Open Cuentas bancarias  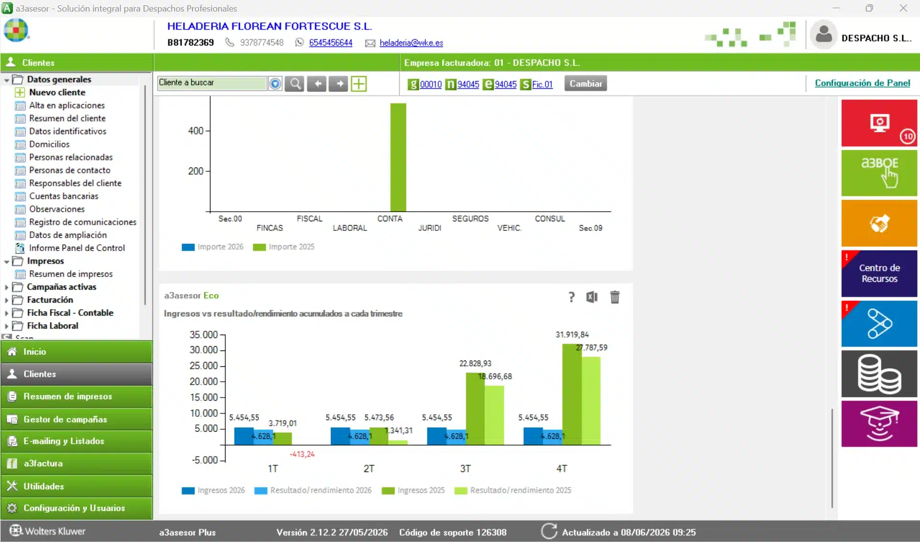tap(64, 196)
